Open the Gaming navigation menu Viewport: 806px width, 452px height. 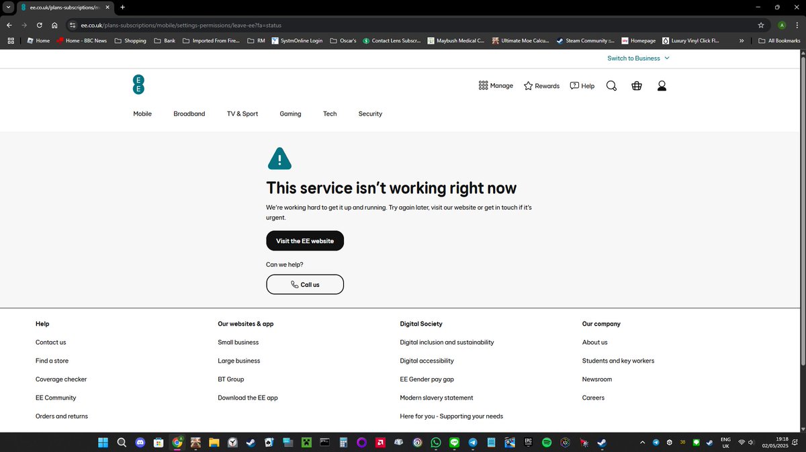pyautogui.click(x=290, y=114)
